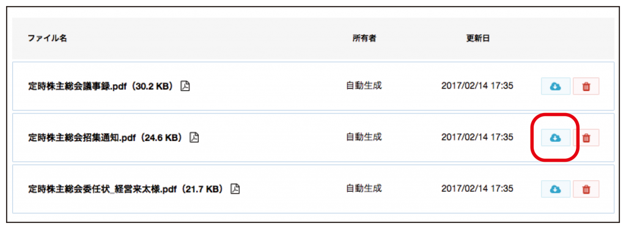Download 定時株主総会委任状_経営来太様.pdf with cloud icon

tap(555, 189)
